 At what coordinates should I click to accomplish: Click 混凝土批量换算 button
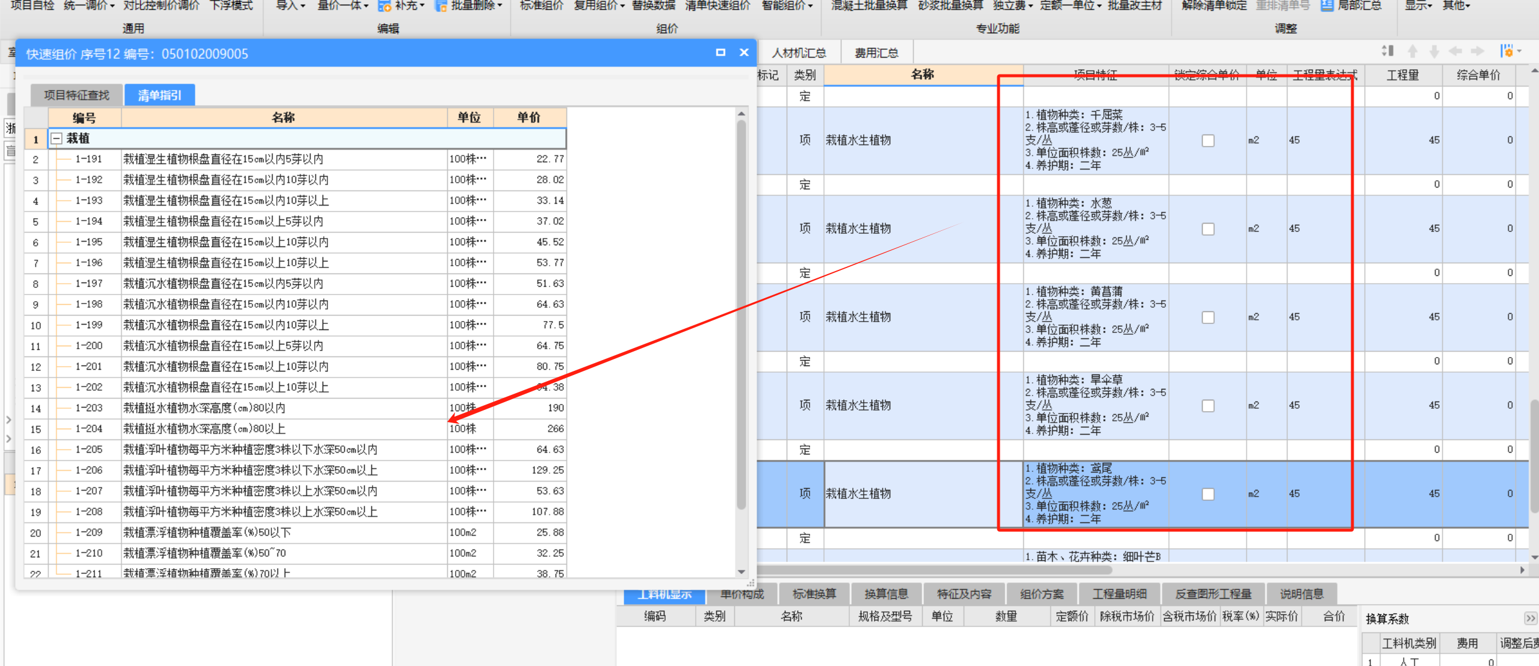pyautogui.click(x=869, y=6)
